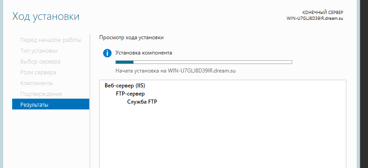Select the FTP-сервер item in list

[130, 94]
